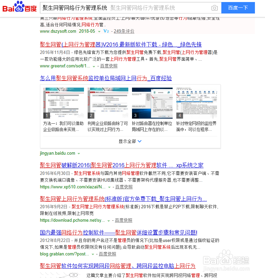Expand dropdown arrow beside download.pchome.net URL
Image resolution: width=265 pixels, height=278 pixels.
[x=108, y=221]
